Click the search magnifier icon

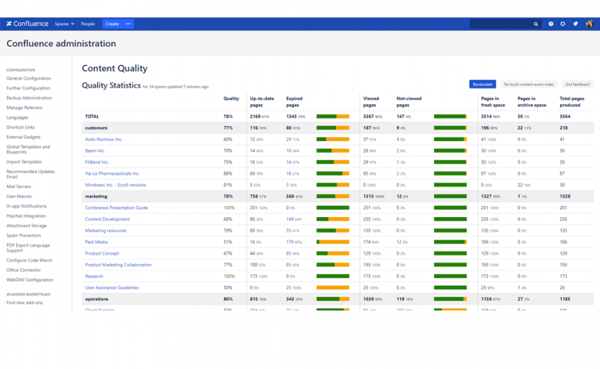(536, 24)
